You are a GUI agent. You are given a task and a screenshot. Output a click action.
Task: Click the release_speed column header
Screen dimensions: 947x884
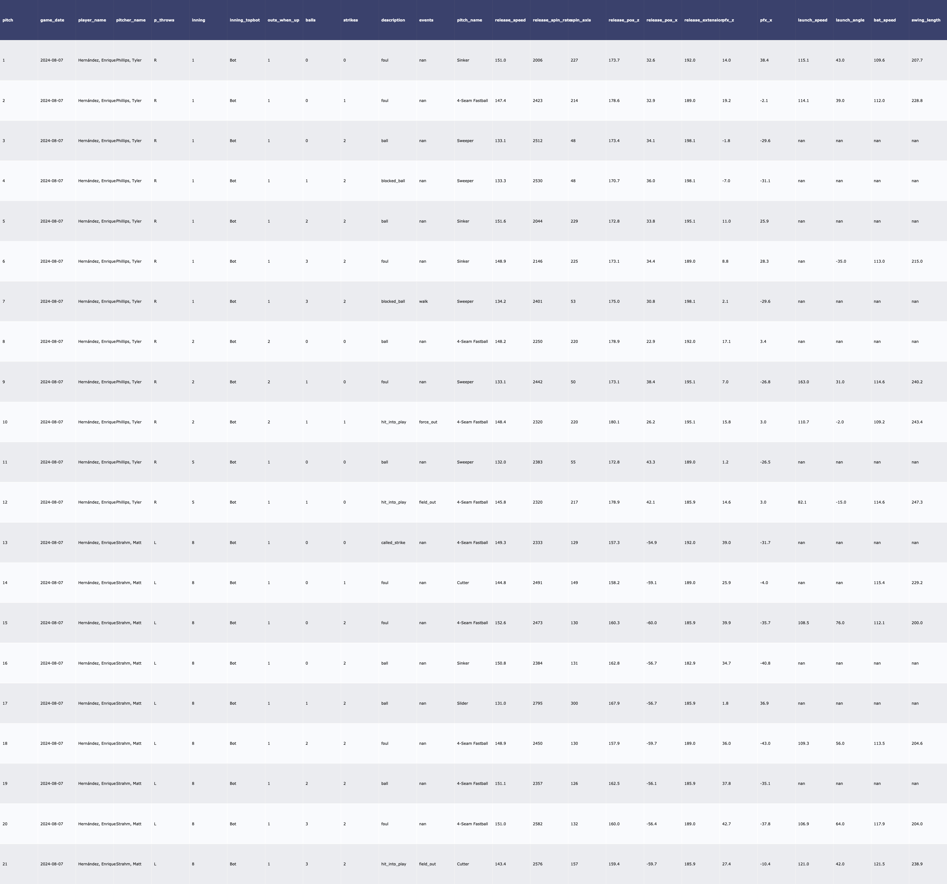510,20
